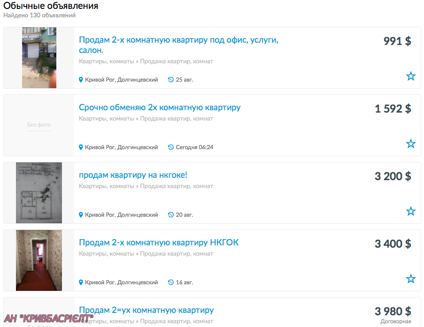The width and height of the screenshot is (424, 327).
Task: Open red hallway photo thumbnail
Action: [39, 260]
